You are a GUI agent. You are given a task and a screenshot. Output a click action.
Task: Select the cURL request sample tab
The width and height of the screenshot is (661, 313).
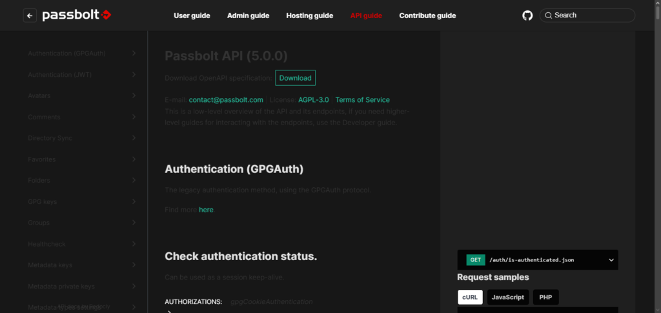470,297
